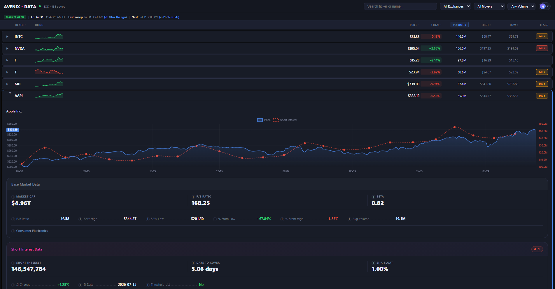Click the -9.94% change cell for MU
Screen dimensions: 555x289
pos(431,84)
